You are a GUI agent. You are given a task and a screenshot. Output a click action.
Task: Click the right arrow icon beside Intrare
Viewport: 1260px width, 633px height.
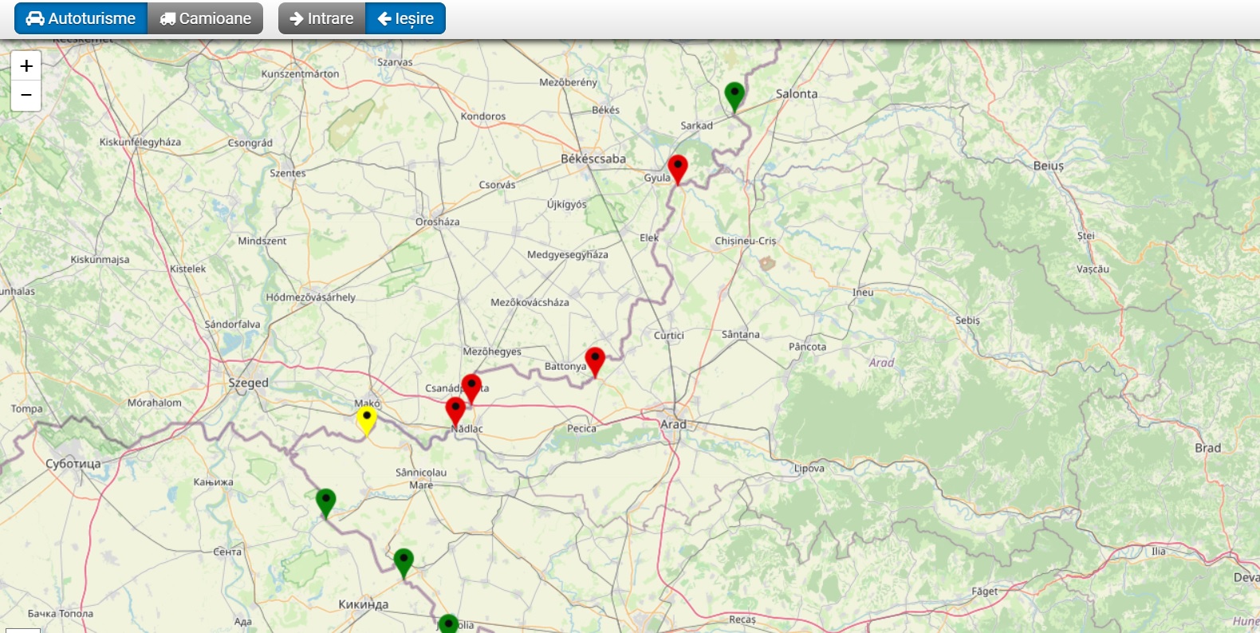coord(297,18)
